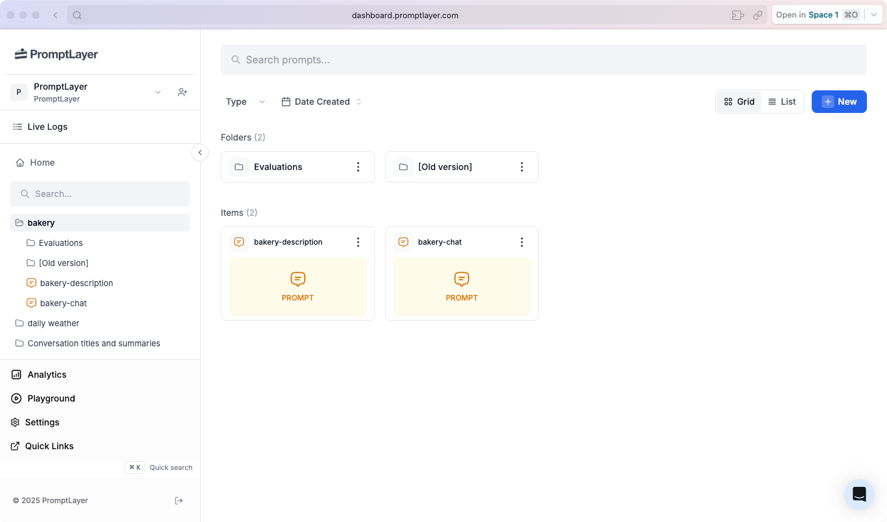Open [Old version] folder card options menu

point(522,167)
